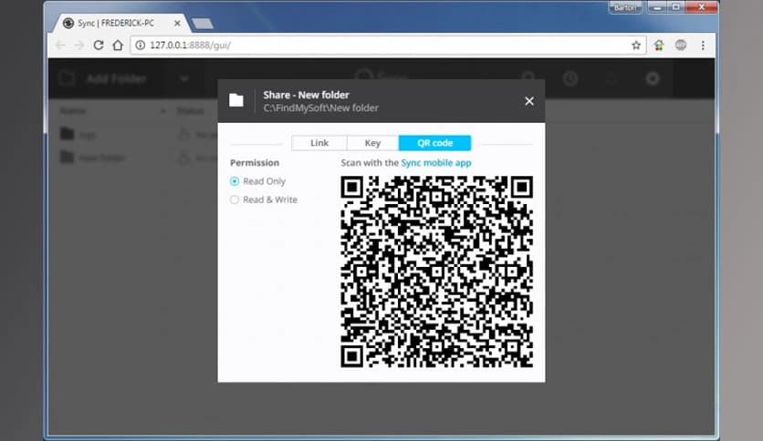This screenshot has width=763, height=441.
Task: Expand the Add Folder dropdown arrow
Action: coord(184,78)
